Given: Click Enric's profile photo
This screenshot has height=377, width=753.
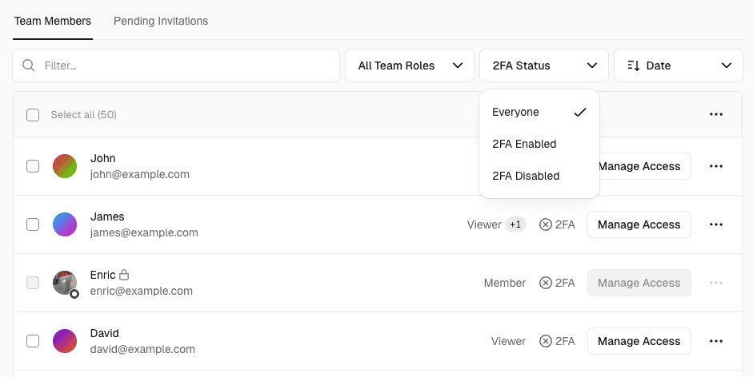Looking at the screenshot, I should 65,283.
